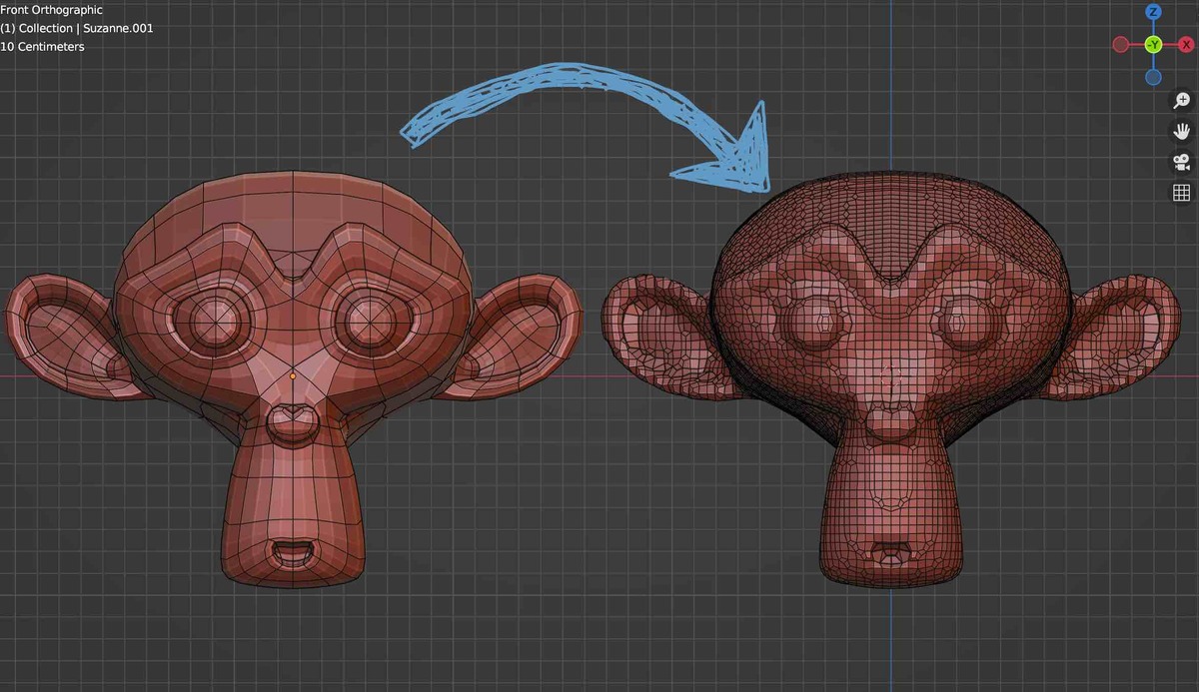Click the "Front Orthographic" view label
The width and height of the screenshot is (1199, 692).
52,10
